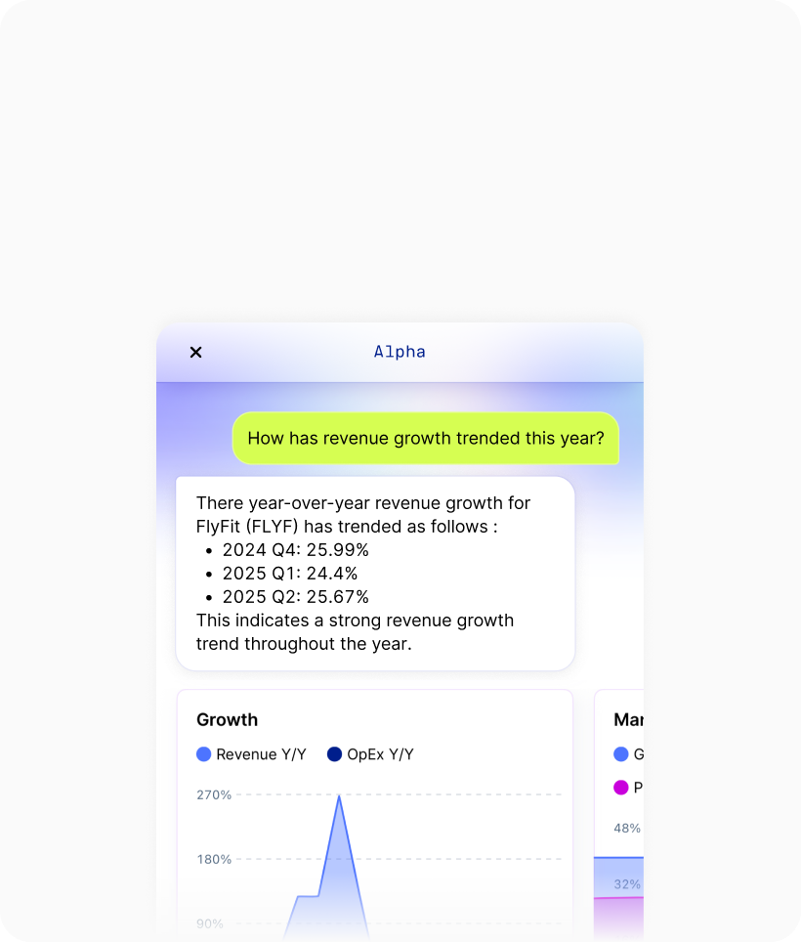Toggle the blue legend dot in margin card

[621, 754]
